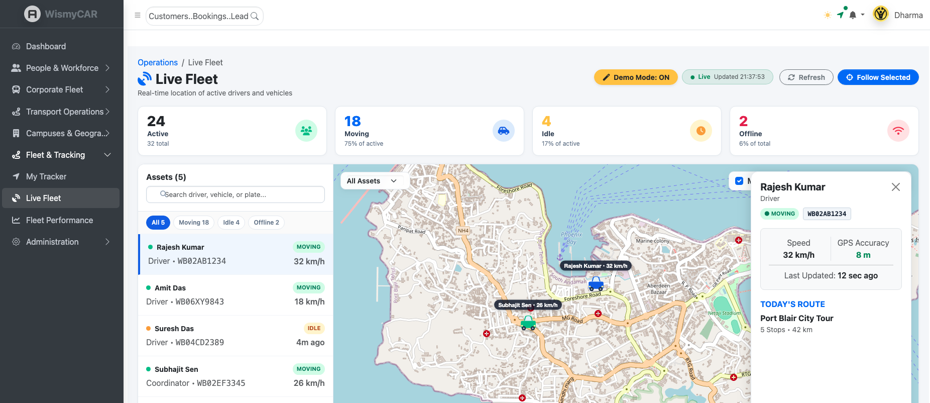The image size is (930, 403).
Task: Expand the Administration menu
Action: click(x=61, y=242)
